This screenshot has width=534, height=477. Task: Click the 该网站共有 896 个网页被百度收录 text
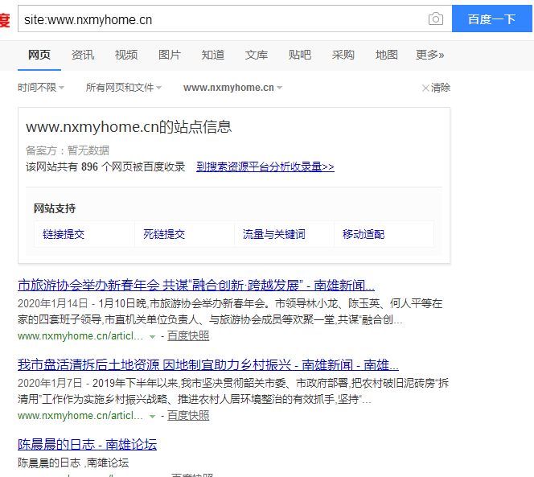pos(105,167)
